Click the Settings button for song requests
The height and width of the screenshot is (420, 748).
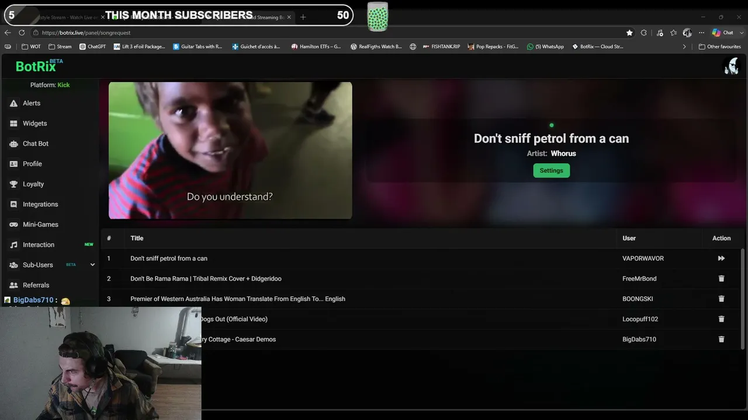coord(551,170)
